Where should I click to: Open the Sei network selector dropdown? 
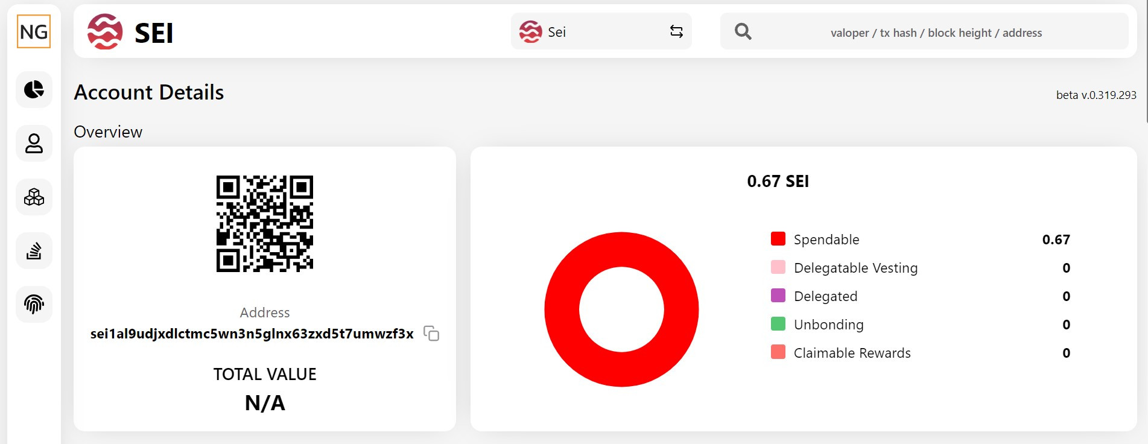click(601, 31)
